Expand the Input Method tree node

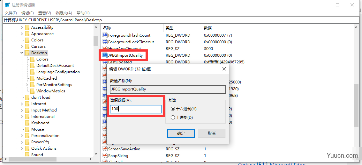[x=22, y=110]
